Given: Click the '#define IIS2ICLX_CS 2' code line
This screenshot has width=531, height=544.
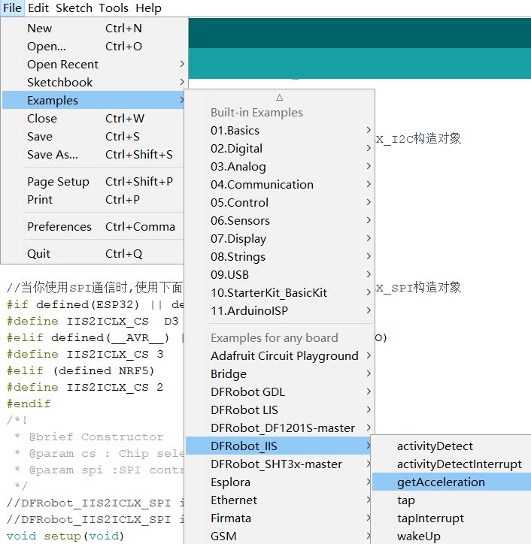Looking at the screenshot, I should pyautogui.click(x=85, y=387).
